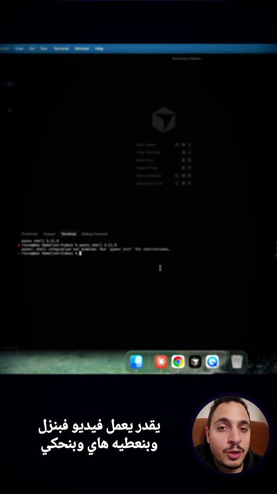Switch to the Output panel tab

coord(49,234)
